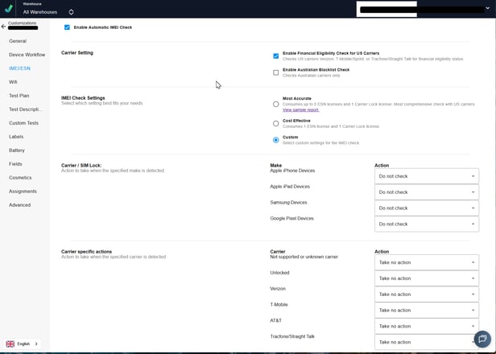This screenshot has height=354, width=496.
Task: Click the back arrow beside Customizations
Action: (3, 27)
